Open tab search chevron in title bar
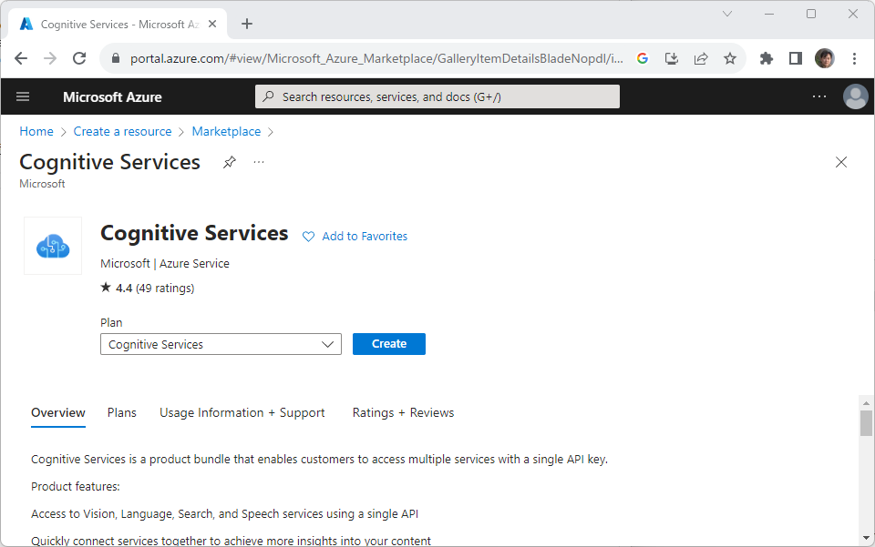The height and width of the screenshot is (547, 875). coord(727,14)
